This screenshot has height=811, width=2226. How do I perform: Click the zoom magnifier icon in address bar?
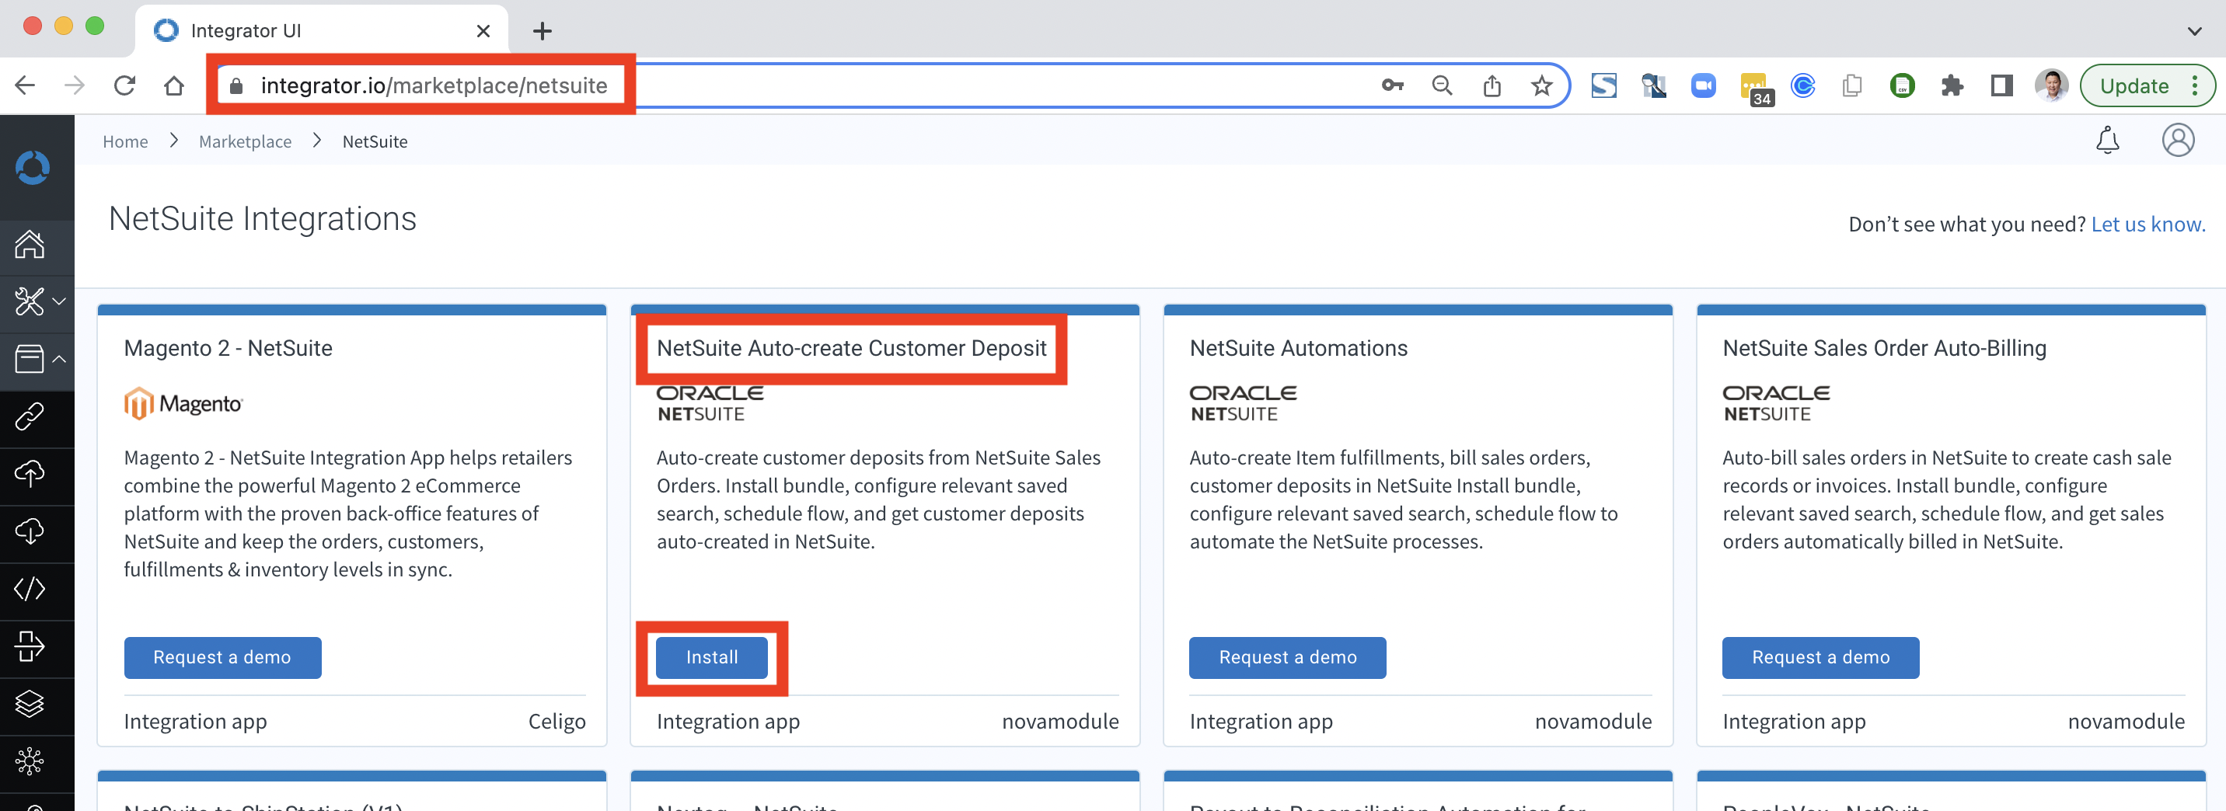(1443, 85)
